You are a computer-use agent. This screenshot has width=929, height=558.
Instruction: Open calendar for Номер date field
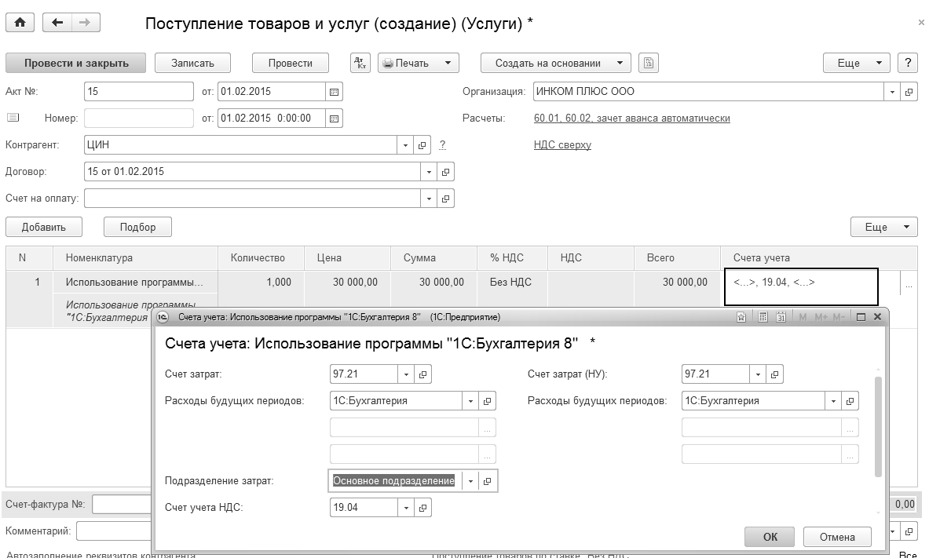click(335, 119)
